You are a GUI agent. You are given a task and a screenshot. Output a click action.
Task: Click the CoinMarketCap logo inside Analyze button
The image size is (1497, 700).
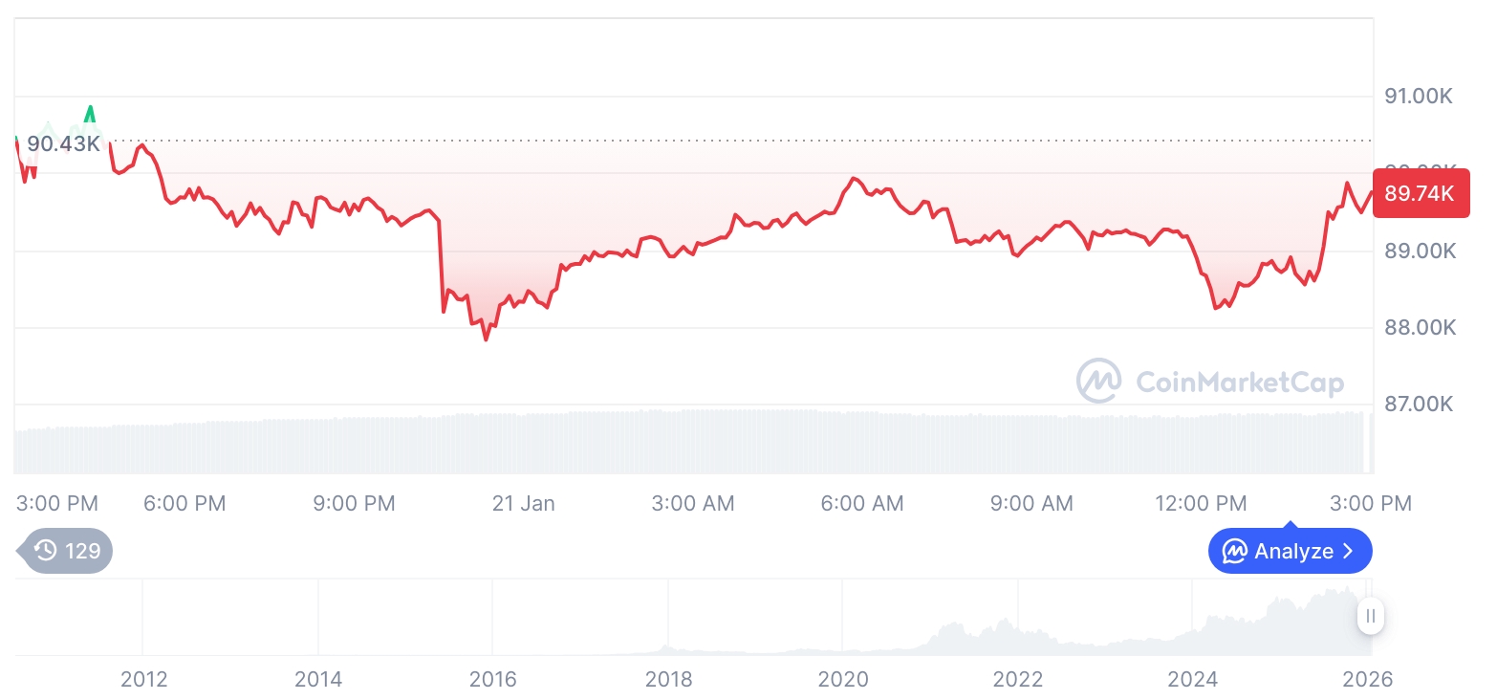tap(1235, 551)
